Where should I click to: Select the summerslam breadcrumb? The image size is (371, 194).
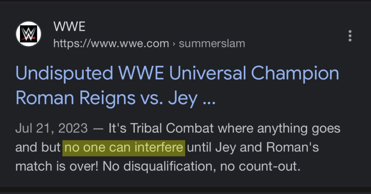pos(212,44)
